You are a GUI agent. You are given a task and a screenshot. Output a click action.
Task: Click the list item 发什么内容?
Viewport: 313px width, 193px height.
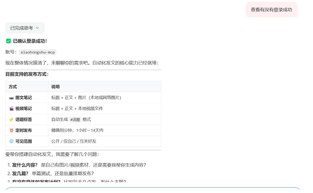point(77,165)
